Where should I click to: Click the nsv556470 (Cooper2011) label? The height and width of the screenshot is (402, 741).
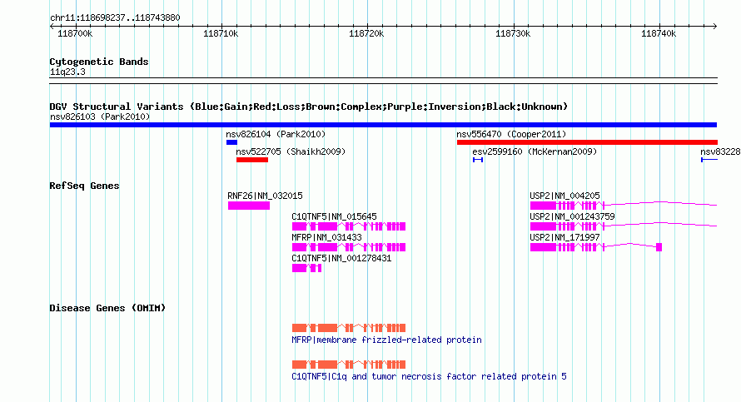511,135
